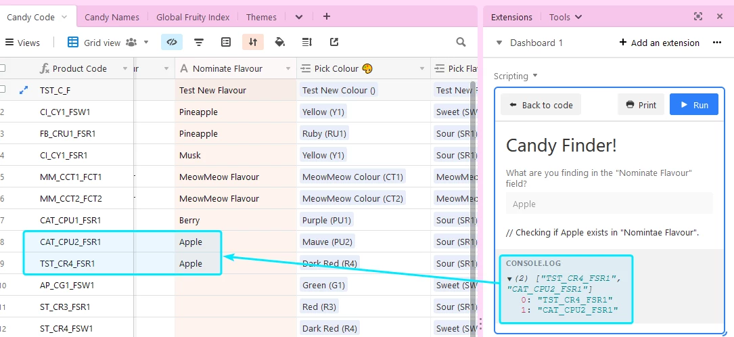Click the Musk flavour cell

point(235,155)
